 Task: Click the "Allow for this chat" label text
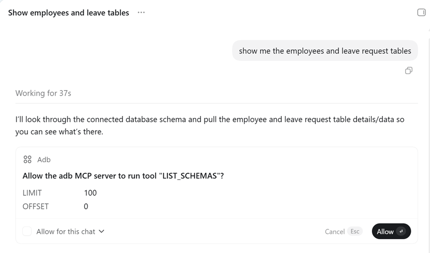pyautogui.click(x=66, y=232)
